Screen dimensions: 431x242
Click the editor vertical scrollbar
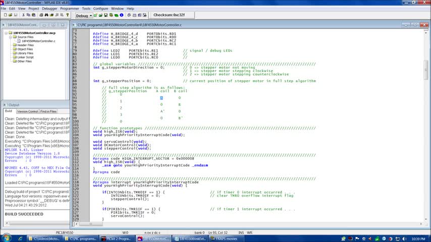(x=426, y=126)
